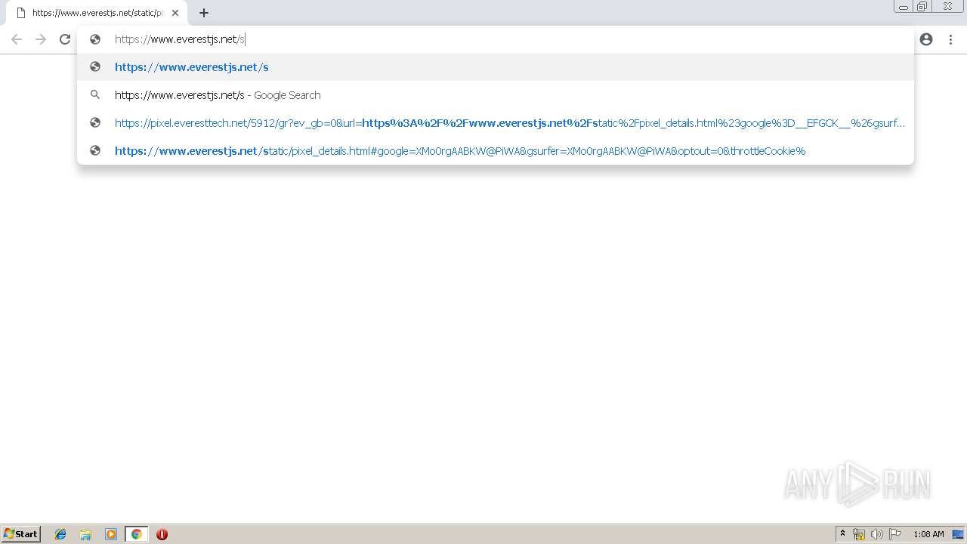Pick the Google Search suggestion row
The height and width of the screenshot is (544, 967).
[x=496, y=95]
